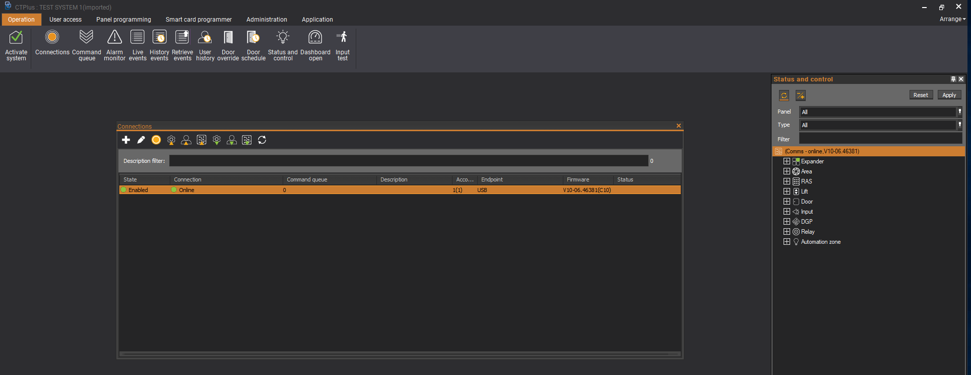Sort by the Command queue column header

[330, 179]
